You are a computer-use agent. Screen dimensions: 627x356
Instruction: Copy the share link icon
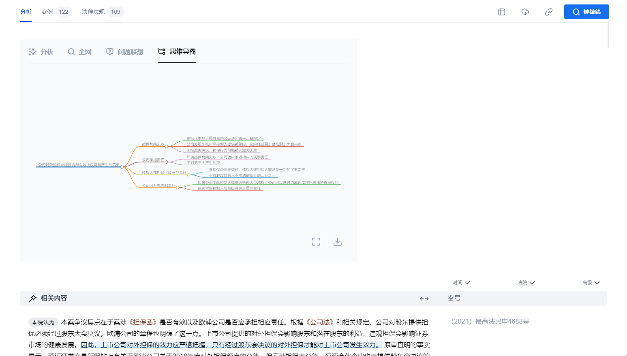tap(549, 12)
